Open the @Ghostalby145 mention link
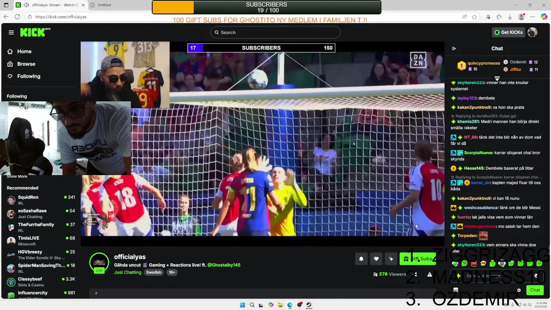Image resolution: width=551 pixels, height=310 pixels. point(224,265)
